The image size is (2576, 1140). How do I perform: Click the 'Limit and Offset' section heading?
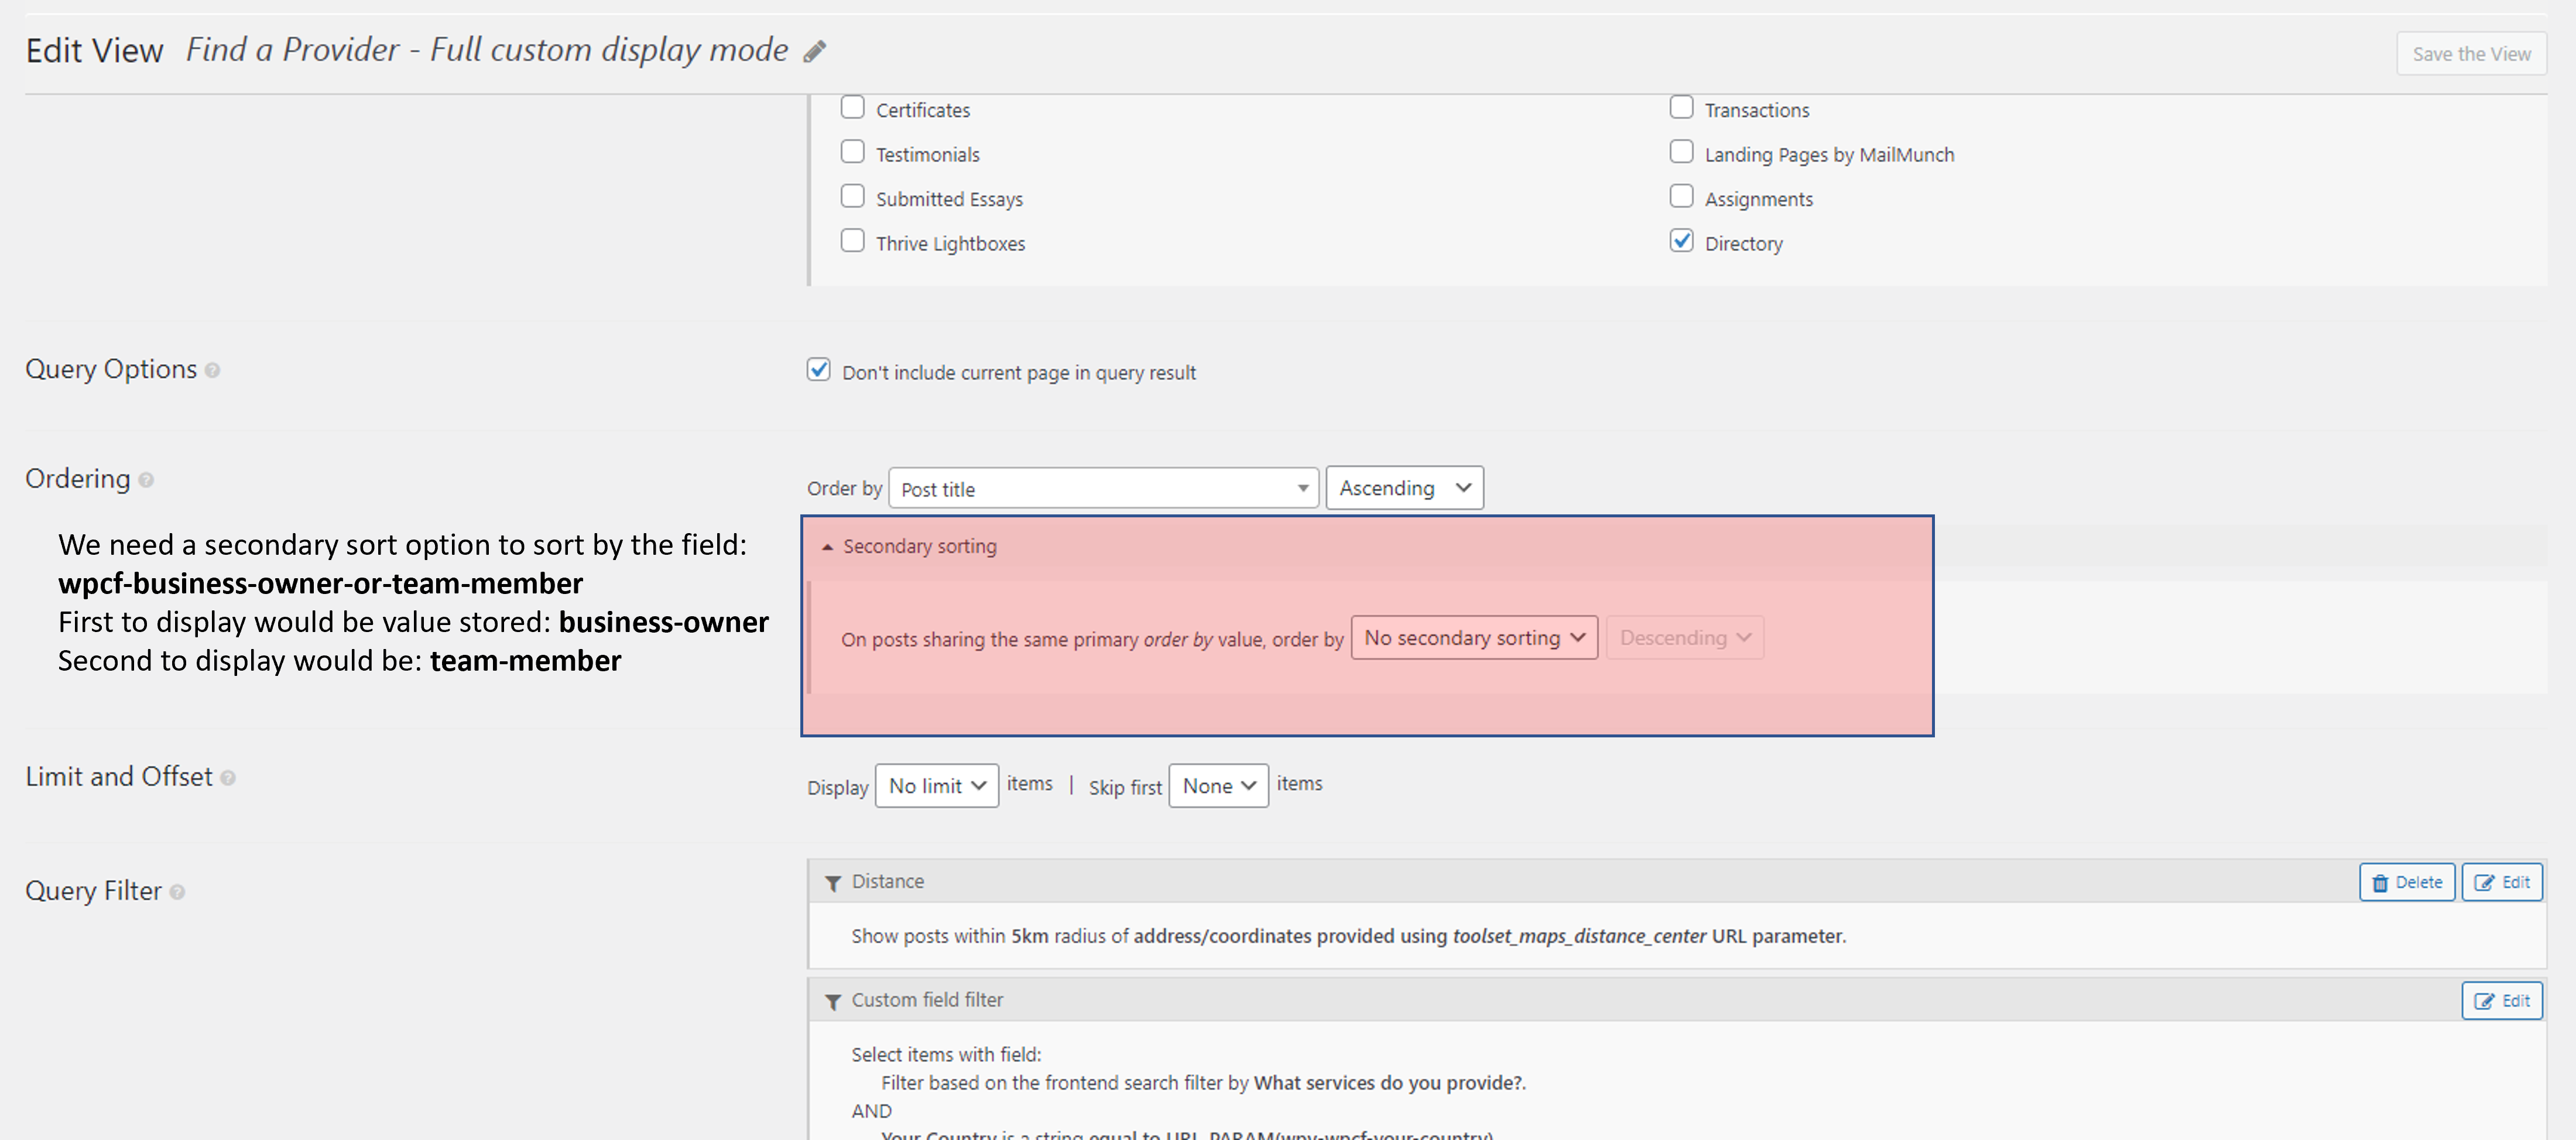pos(119,777)
